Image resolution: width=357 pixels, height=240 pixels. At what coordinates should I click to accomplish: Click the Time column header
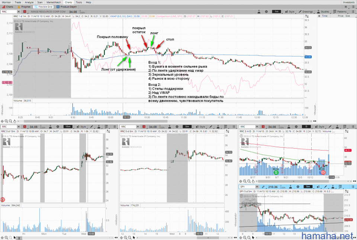tap(325, 16)
